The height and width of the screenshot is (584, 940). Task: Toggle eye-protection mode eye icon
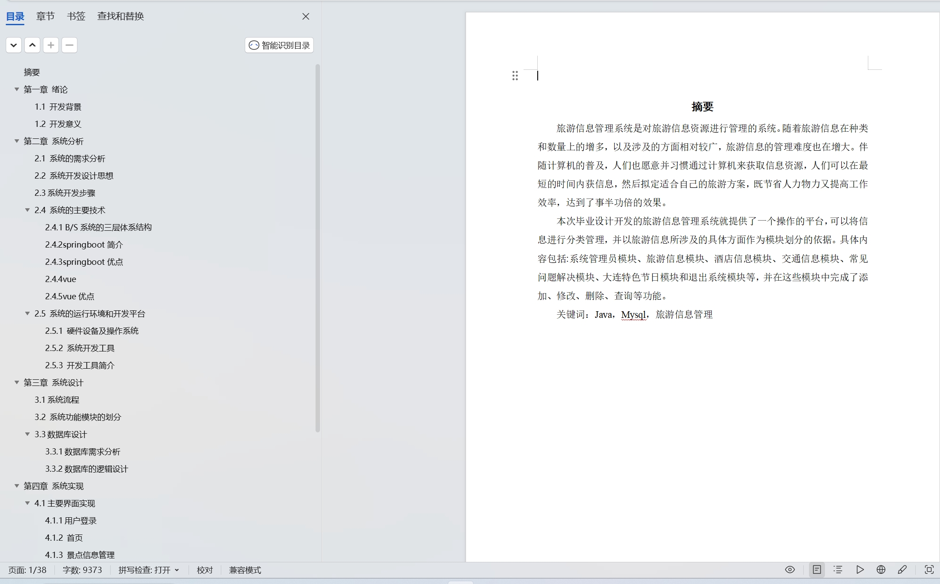(790, 569)
